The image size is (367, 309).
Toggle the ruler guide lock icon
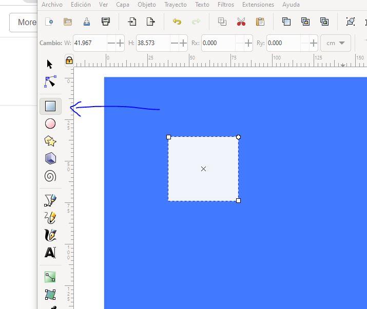[69, 60]
